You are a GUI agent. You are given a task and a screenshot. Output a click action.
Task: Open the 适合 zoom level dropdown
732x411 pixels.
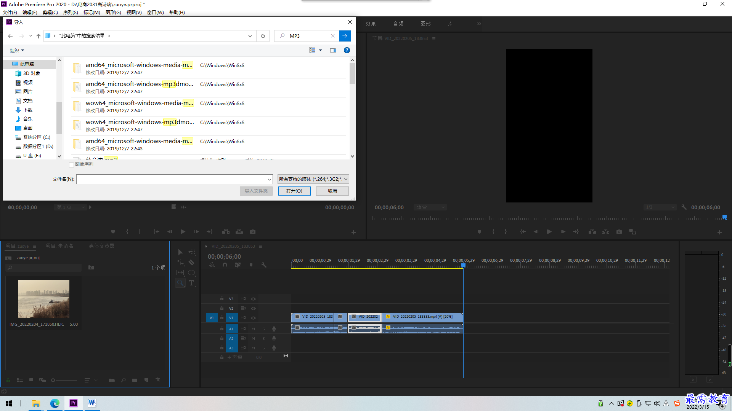[x=430, y=207]
